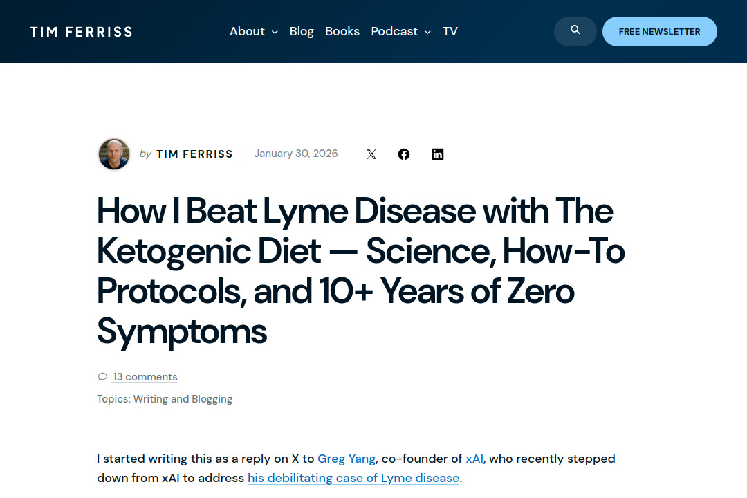
Task: Click the comment bubble icon
Action: (x=102, y=376)
